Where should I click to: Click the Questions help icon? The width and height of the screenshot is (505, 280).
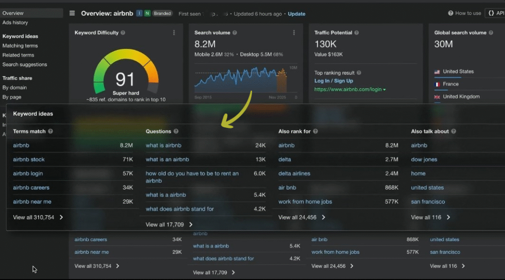pyautogui.click(x=176, y=131)
